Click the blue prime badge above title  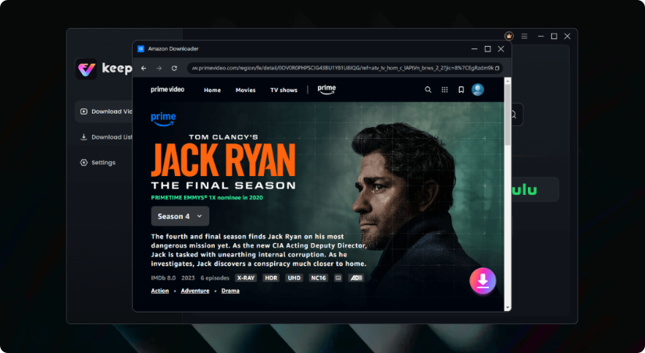point(163,119)
